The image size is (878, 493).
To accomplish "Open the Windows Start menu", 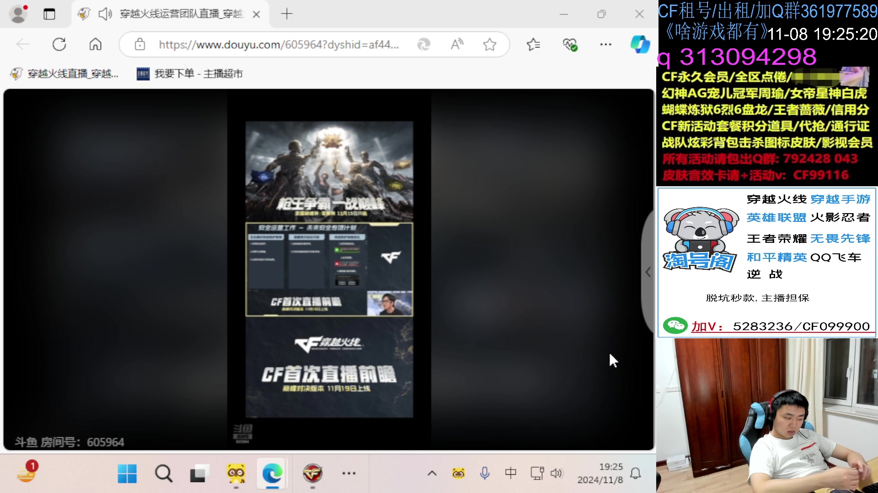I will tap(127, 473).
